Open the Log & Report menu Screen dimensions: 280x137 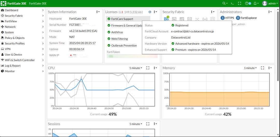coord(22,66)
